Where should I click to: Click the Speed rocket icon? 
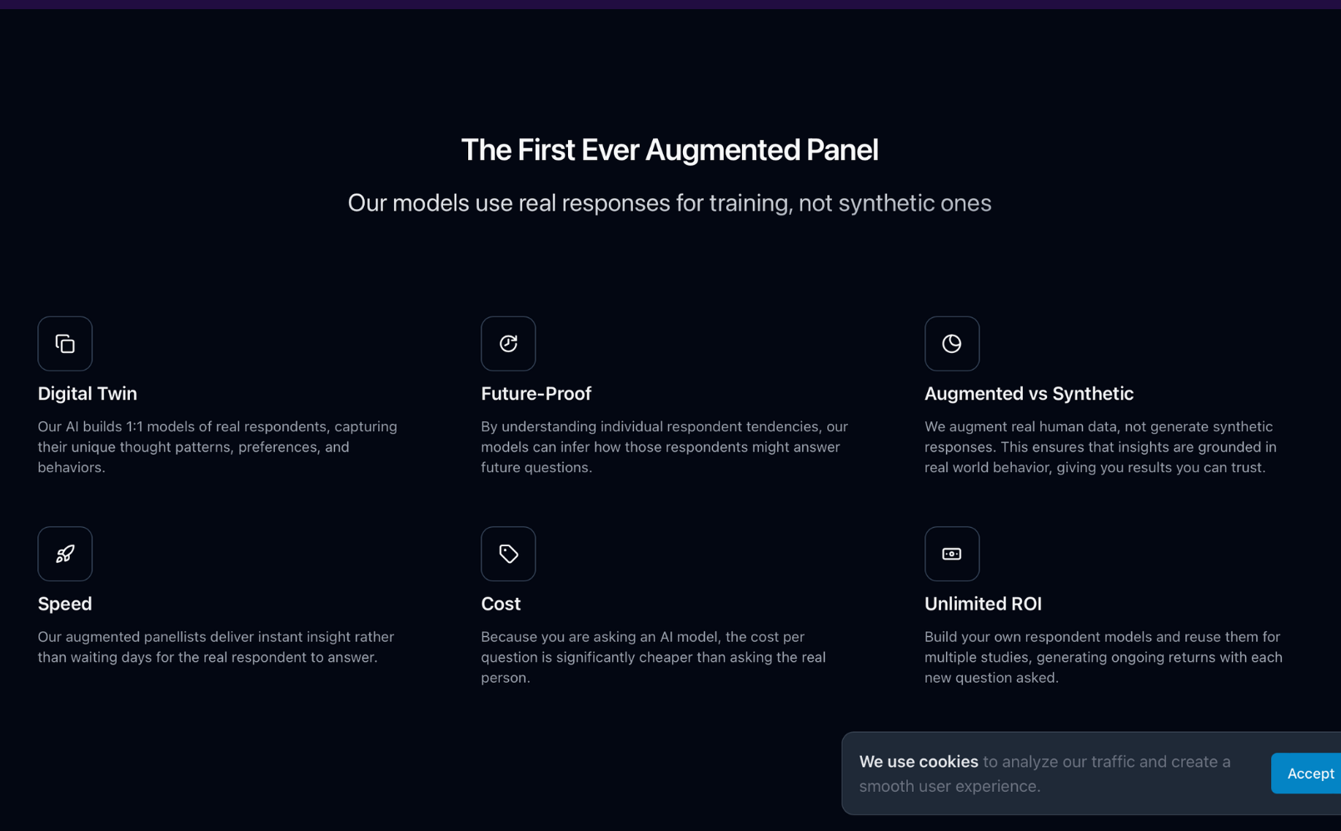65,554
